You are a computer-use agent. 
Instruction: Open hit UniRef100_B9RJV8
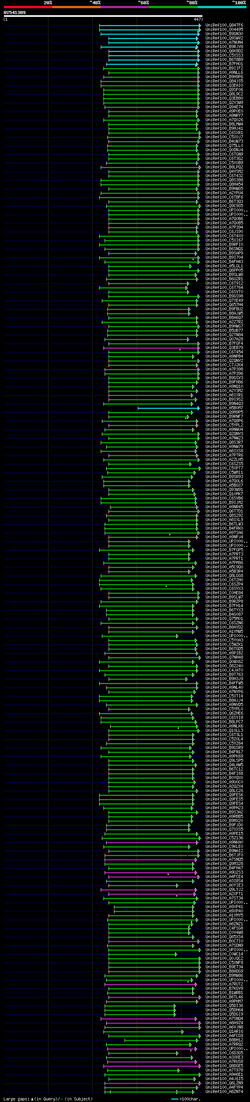pos(224,47)
